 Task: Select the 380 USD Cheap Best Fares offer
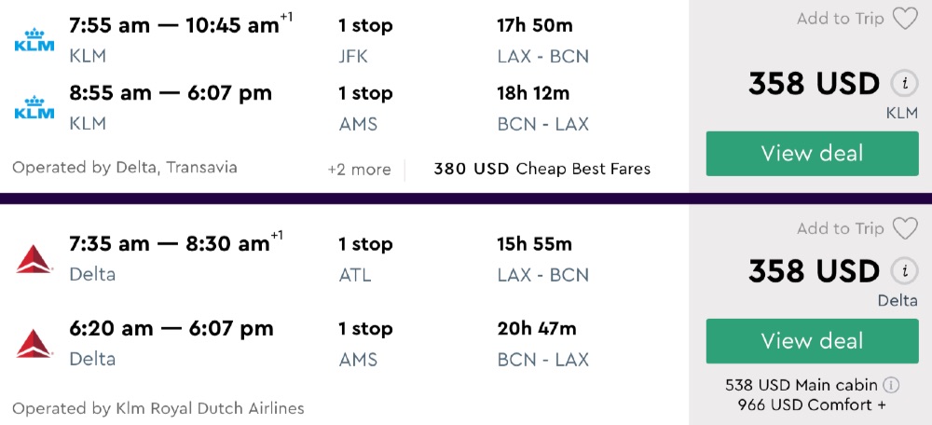tap(541, 170)
